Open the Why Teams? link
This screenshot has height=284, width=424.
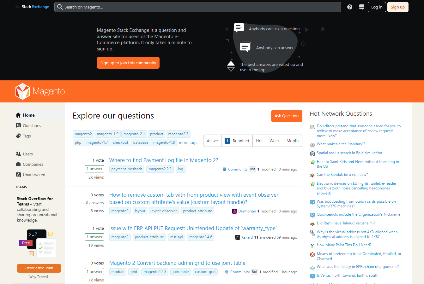(39, 277)
